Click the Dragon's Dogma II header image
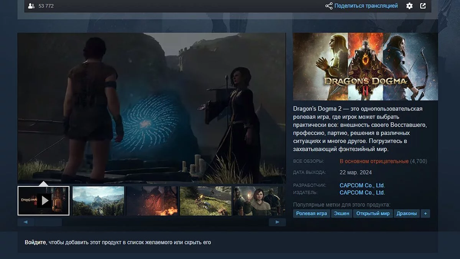 tap(365, 66)
